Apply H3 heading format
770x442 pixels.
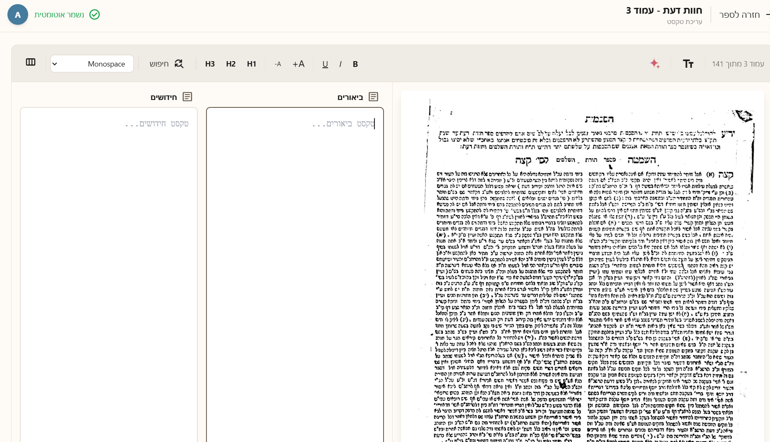[210, 64]
